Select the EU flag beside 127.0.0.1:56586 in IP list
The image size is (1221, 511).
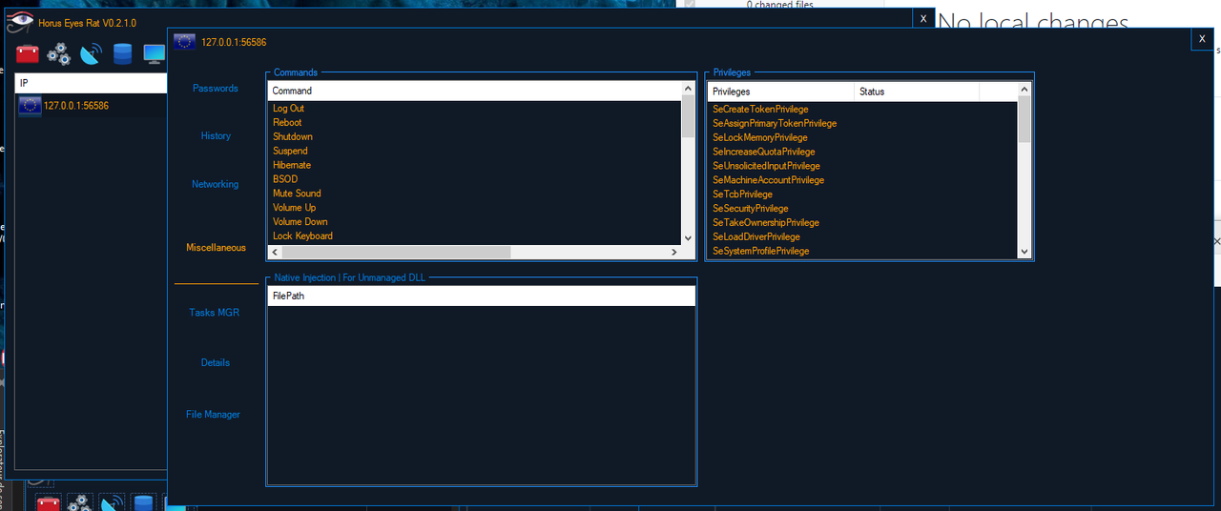tap(30, 106)
